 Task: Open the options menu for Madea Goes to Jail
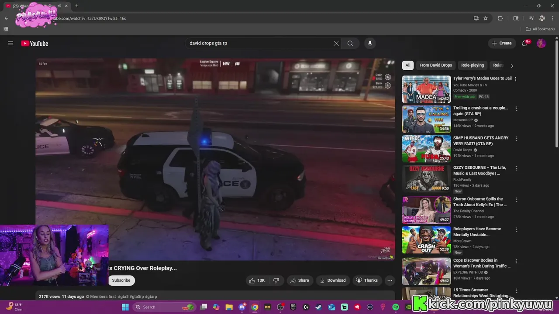[x=516, y=79]
